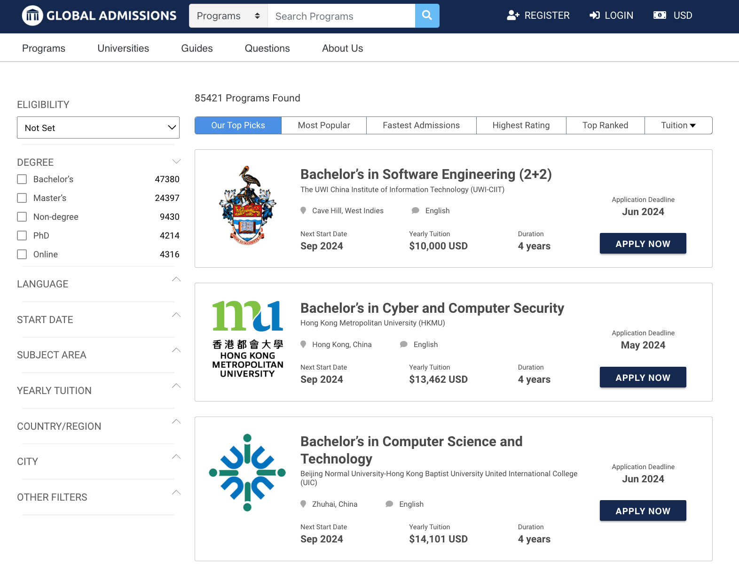
Task: Expand the Subject Area filter
Action: pos(176,350)
